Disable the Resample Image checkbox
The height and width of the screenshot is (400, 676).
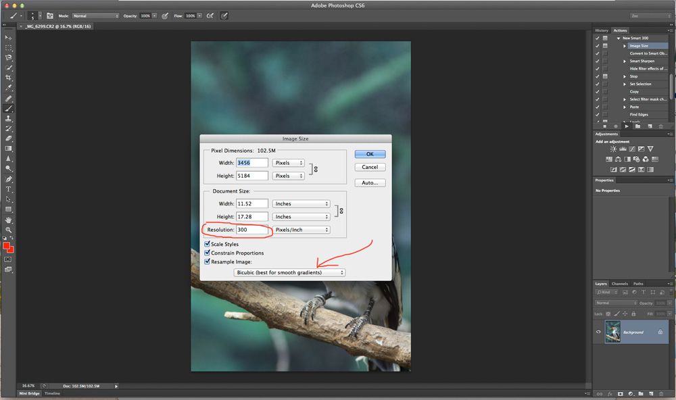[x=208, y=261]
